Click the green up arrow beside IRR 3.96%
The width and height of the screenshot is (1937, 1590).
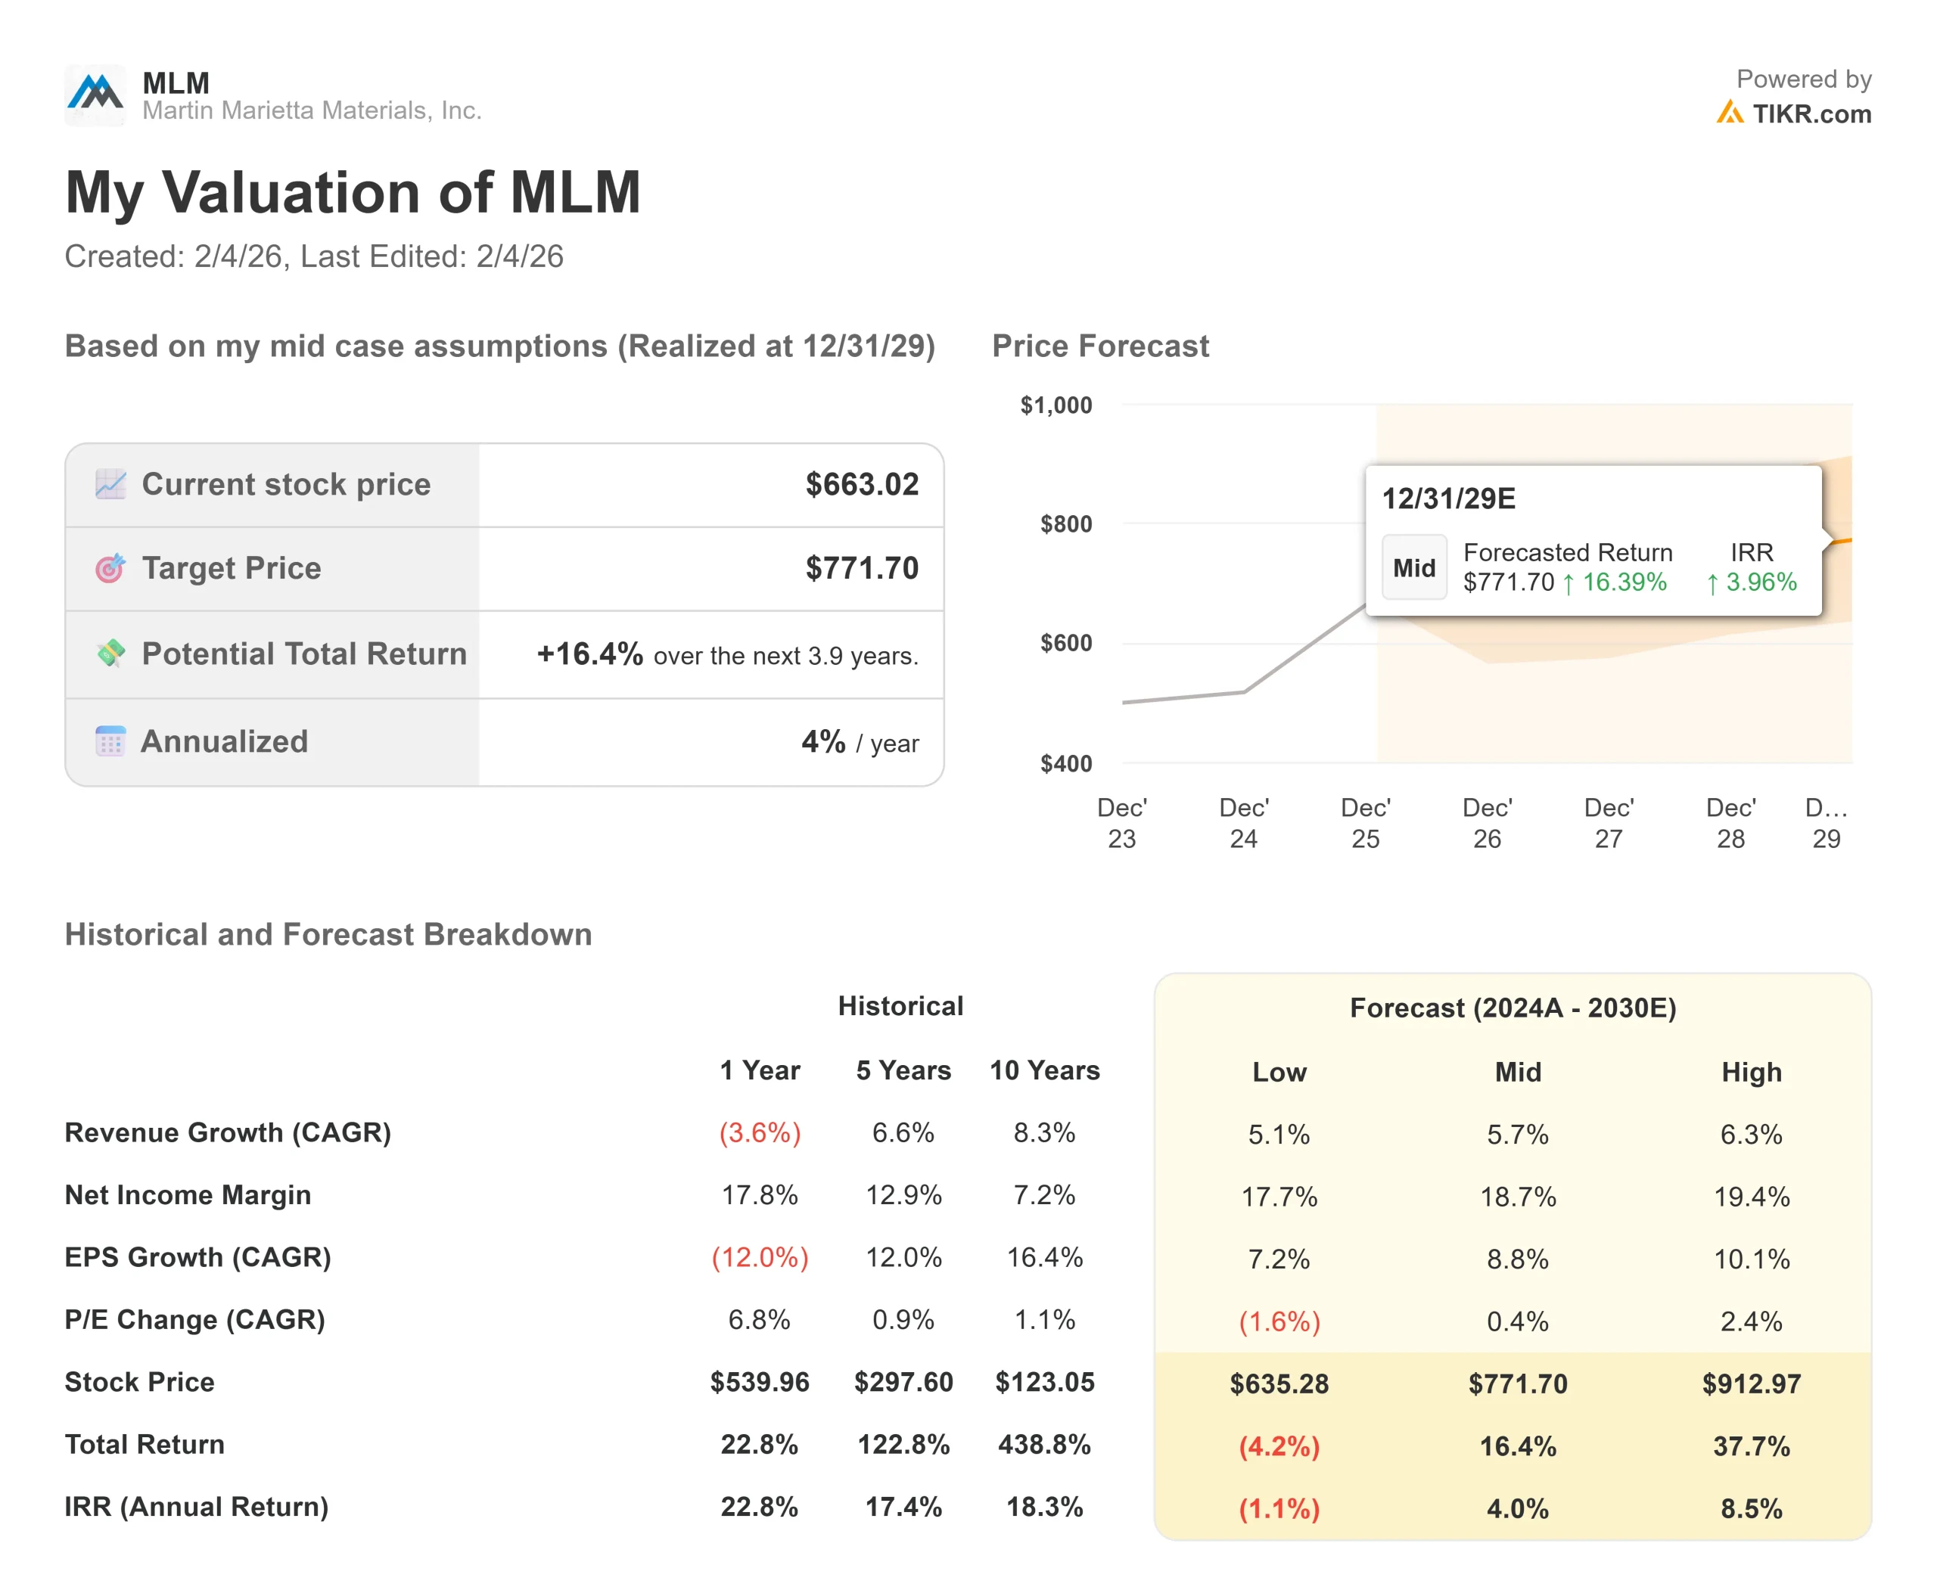coord(1712,583)
